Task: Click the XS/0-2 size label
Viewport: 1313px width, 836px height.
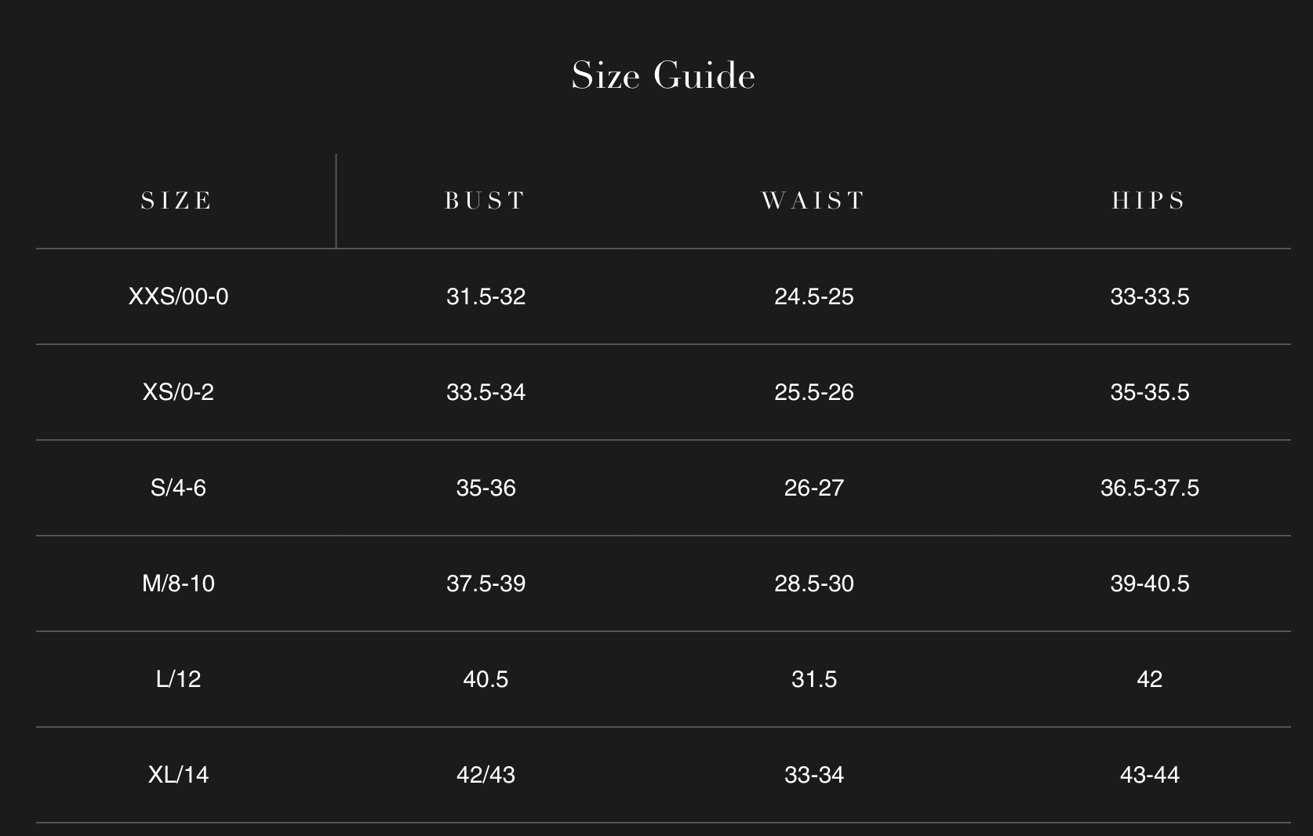Action: tap(178, 392)
